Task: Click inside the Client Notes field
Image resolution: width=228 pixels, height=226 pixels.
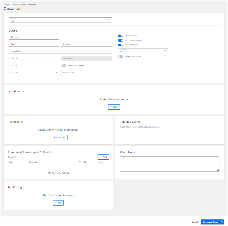Action: pyautogui.click(x=169, y=164)
